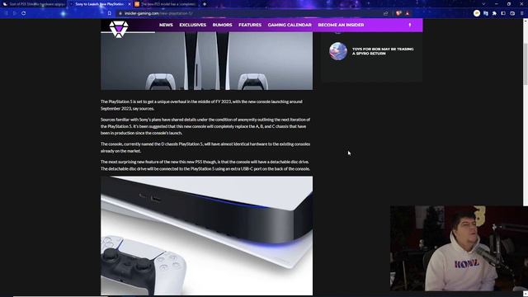Switch to God of PS5 tab
528x297 pixels.
tap(34, 4)
